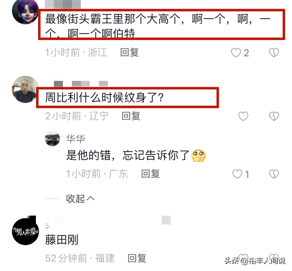Reply to the 藤田刚 comment via 回复
292x271 pixels.
137,258
